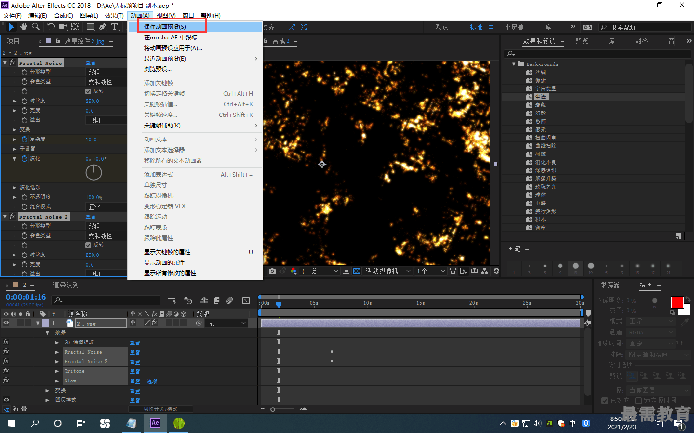
Task: Click the Fractal Noise evolution stopwatch
Action: tap(24, 158)
